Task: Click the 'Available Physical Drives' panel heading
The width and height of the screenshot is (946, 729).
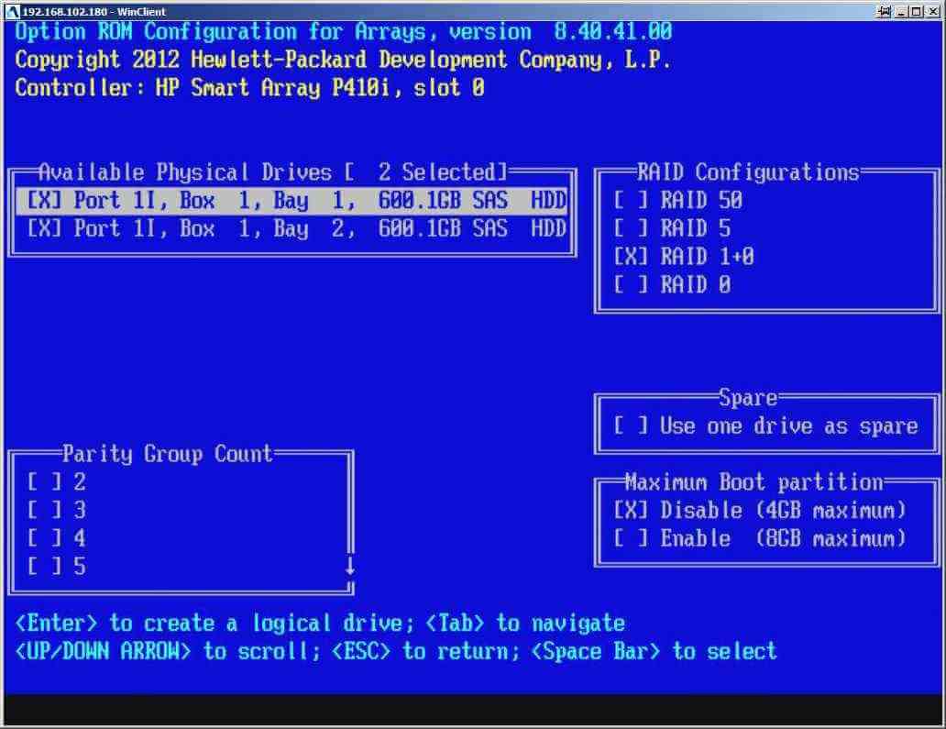Action: pos(272,172)
